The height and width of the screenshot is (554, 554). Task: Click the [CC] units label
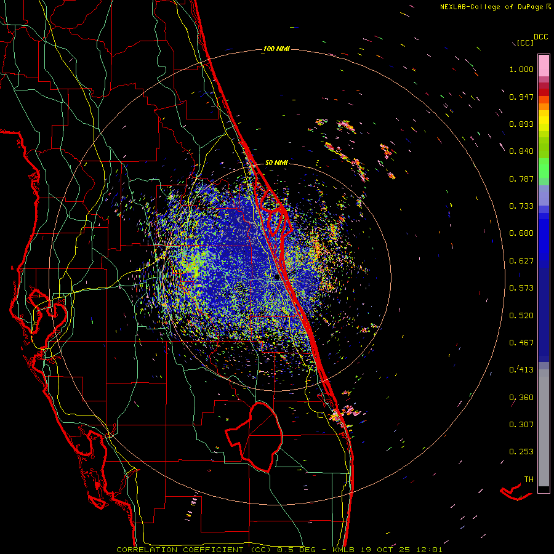coord(525,42)
